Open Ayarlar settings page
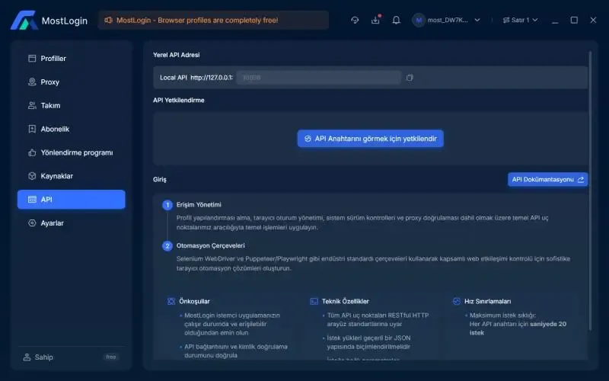This screenshot has height=381, width=609. click(72, 223)
